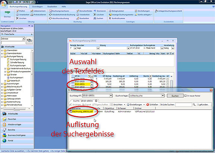Open the Periode dropdown arrow
Viewport: 215px width, 153px height.
(75, 48)
